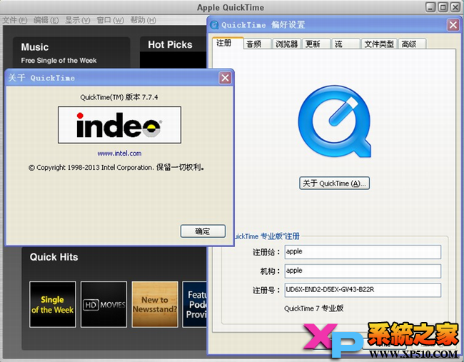Open the Featured Podcast Providers thumbnail
464x362 pixels.
tap(194, 304)
